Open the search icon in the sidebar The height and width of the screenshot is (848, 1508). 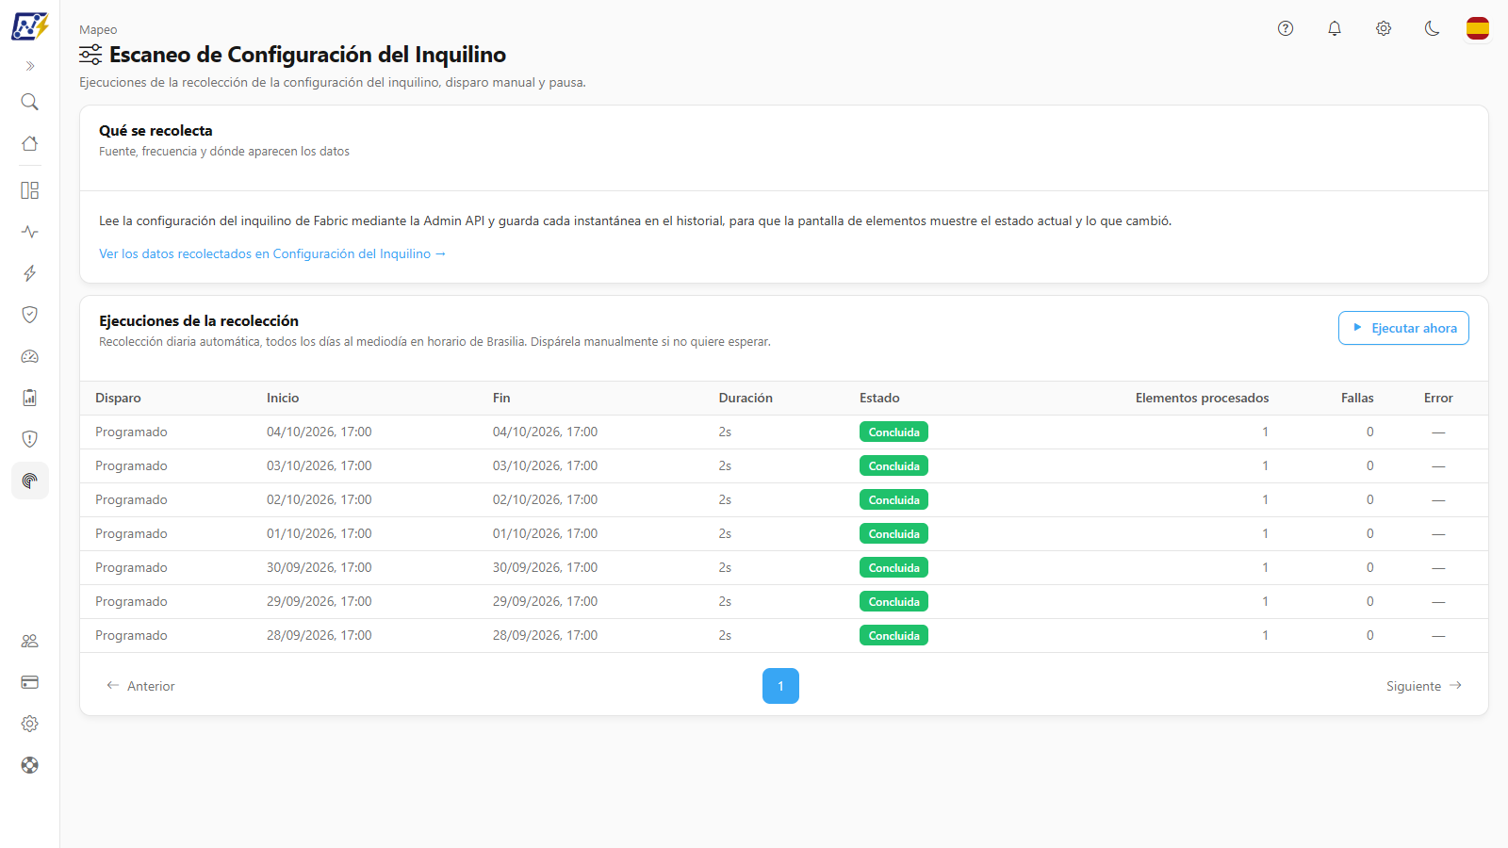click(x=30, y=102)
